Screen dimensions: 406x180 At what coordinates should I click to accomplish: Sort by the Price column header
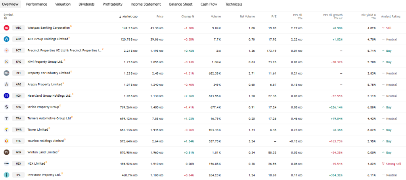(x=160, y=17)
